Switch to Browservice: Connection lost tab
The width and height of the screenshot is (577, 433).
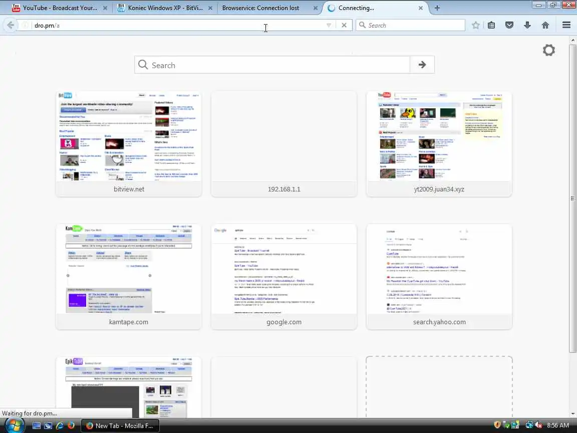tap(269, 8)
